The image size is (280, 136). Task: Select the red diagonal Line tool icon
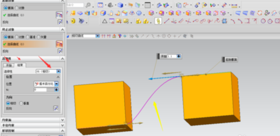tap(166, 21)
